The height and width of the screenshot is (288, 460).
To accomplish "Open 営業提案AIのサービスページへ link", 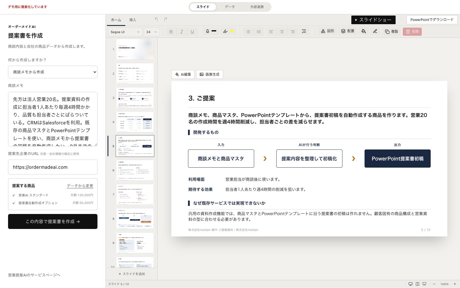I will pos(34,275).
